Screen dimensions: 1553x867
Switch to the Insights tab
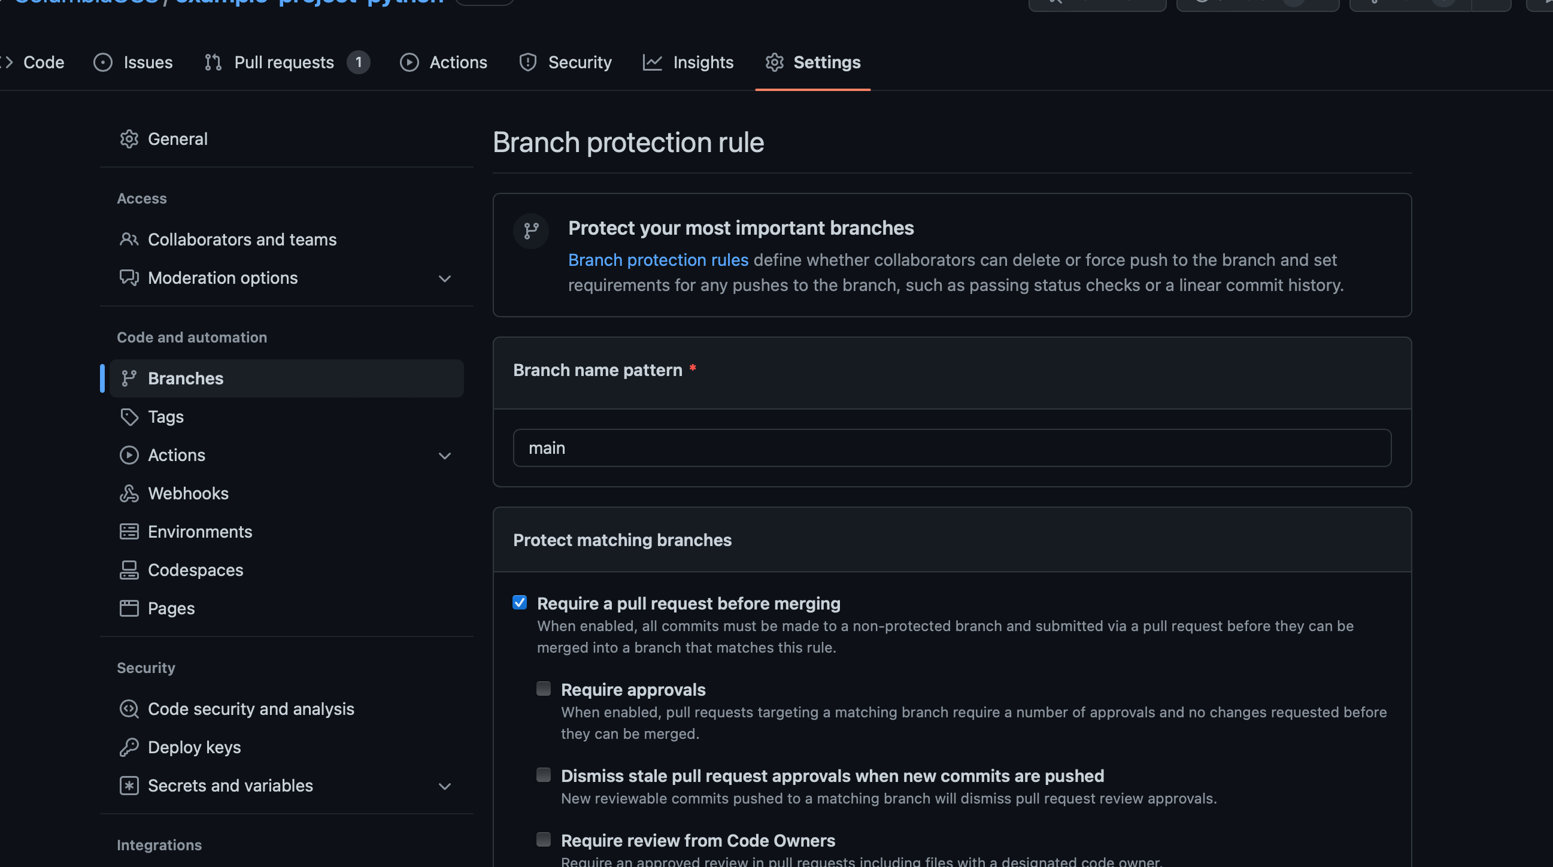(x=688, y=62)
